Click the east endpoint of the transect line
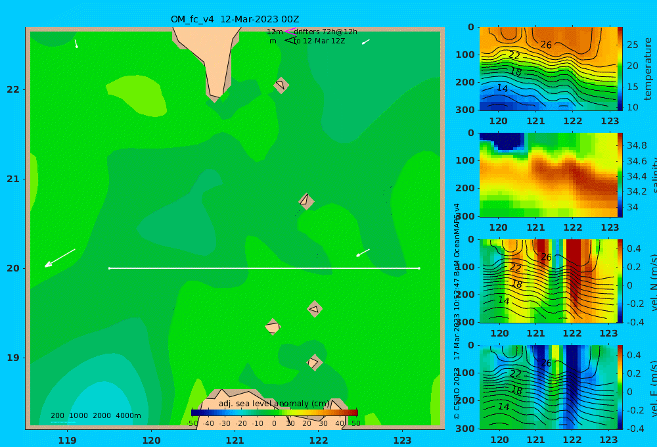Viewport: 657px width, 447px height. click(x=419, y=268)
